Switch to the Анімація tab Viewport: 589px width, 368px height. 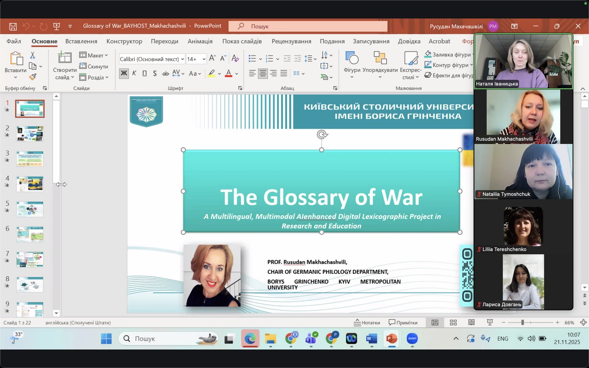point(200,41)
